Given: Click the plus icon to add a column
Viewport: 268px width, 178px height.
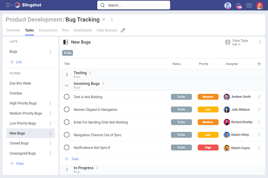Looking at the screenshot, I should coord(259,64).
